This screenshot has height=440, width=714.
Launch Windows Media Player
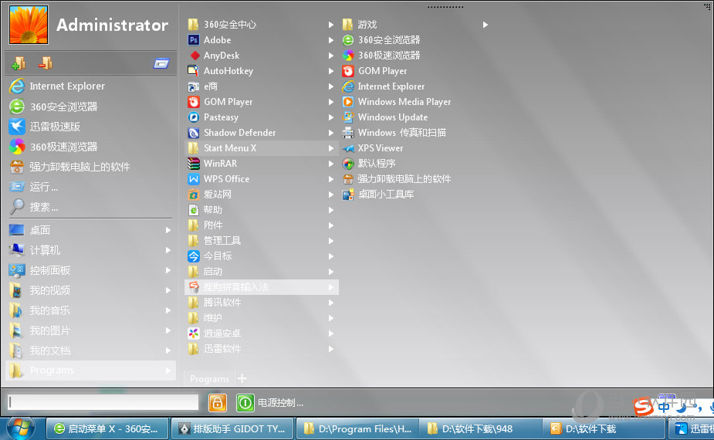tap(397, 102)
